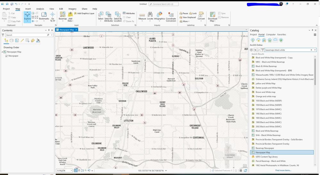Screen dimensions: 320x175
Task: Expand the map scale dropdown
Action: (x=71, y=171)
